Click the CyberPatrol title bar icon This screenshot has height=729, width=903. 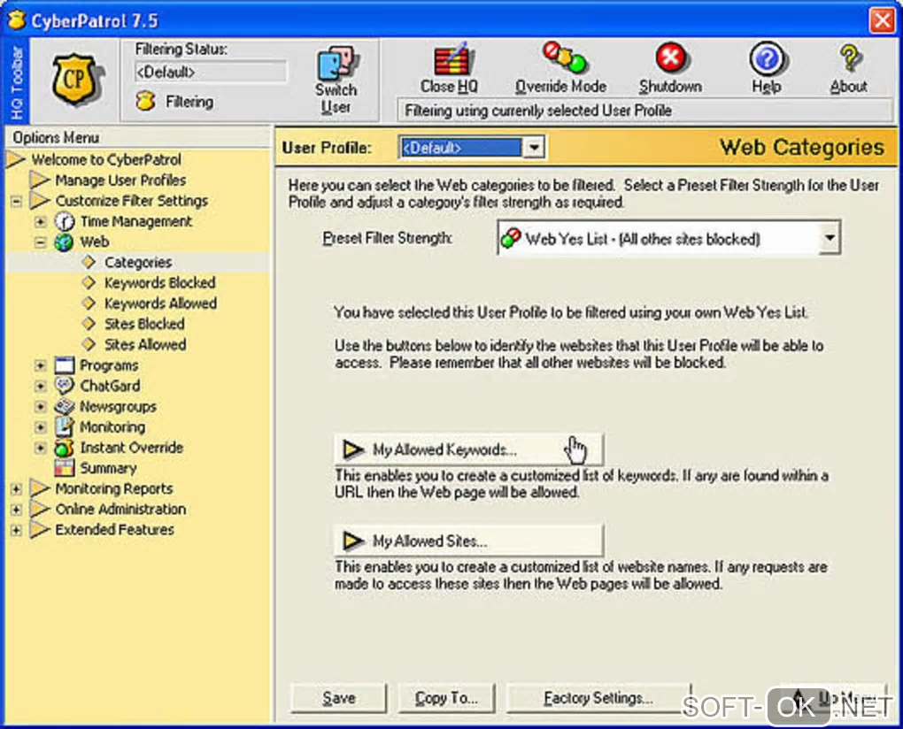[x=17, y=20]
